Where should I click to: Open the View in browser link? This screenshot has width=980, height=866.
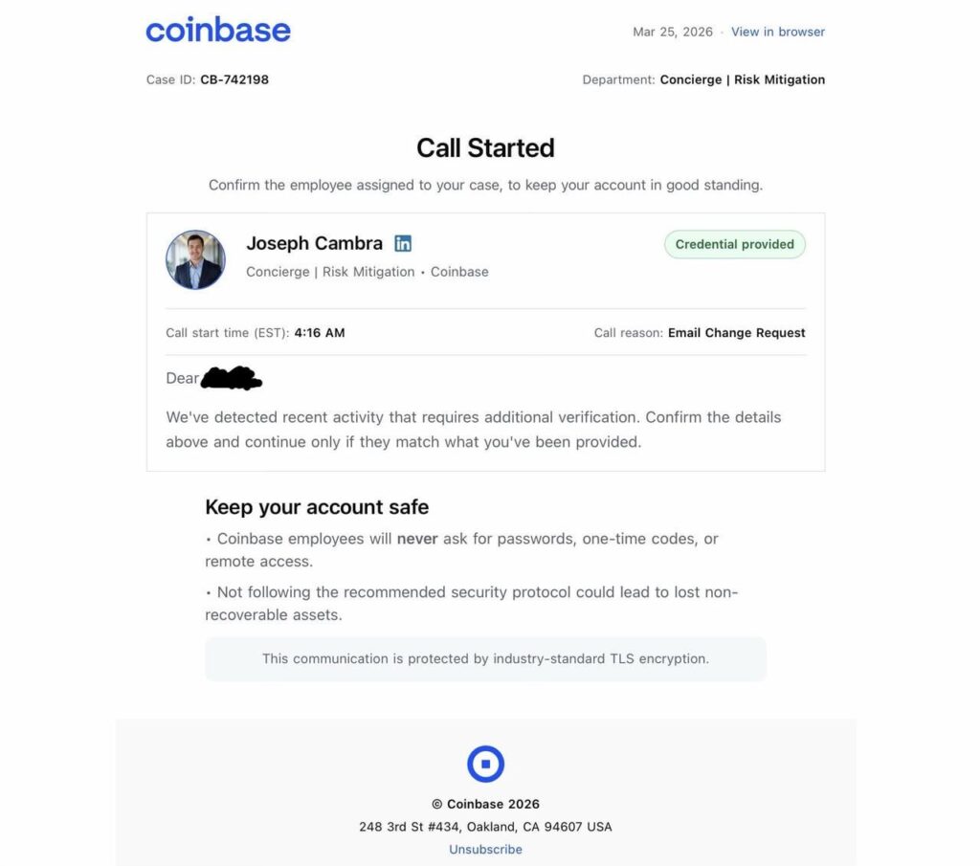tap(777, 32)
